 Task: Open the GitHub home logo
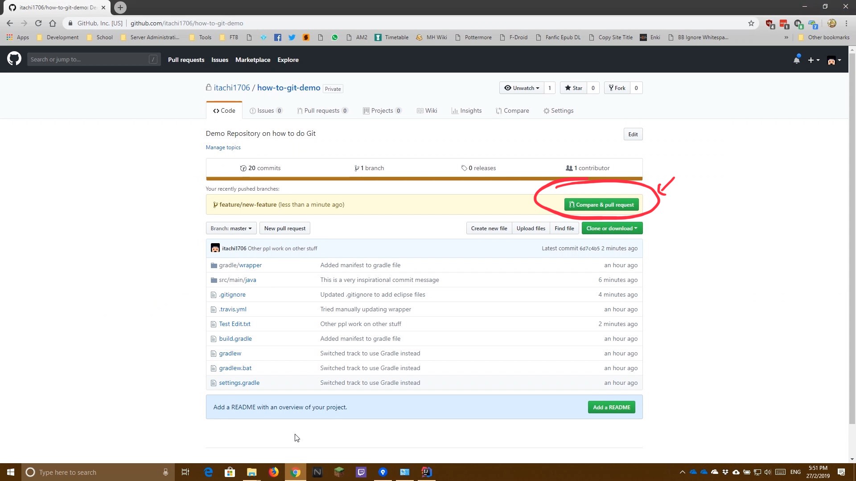tap(14, 59)
